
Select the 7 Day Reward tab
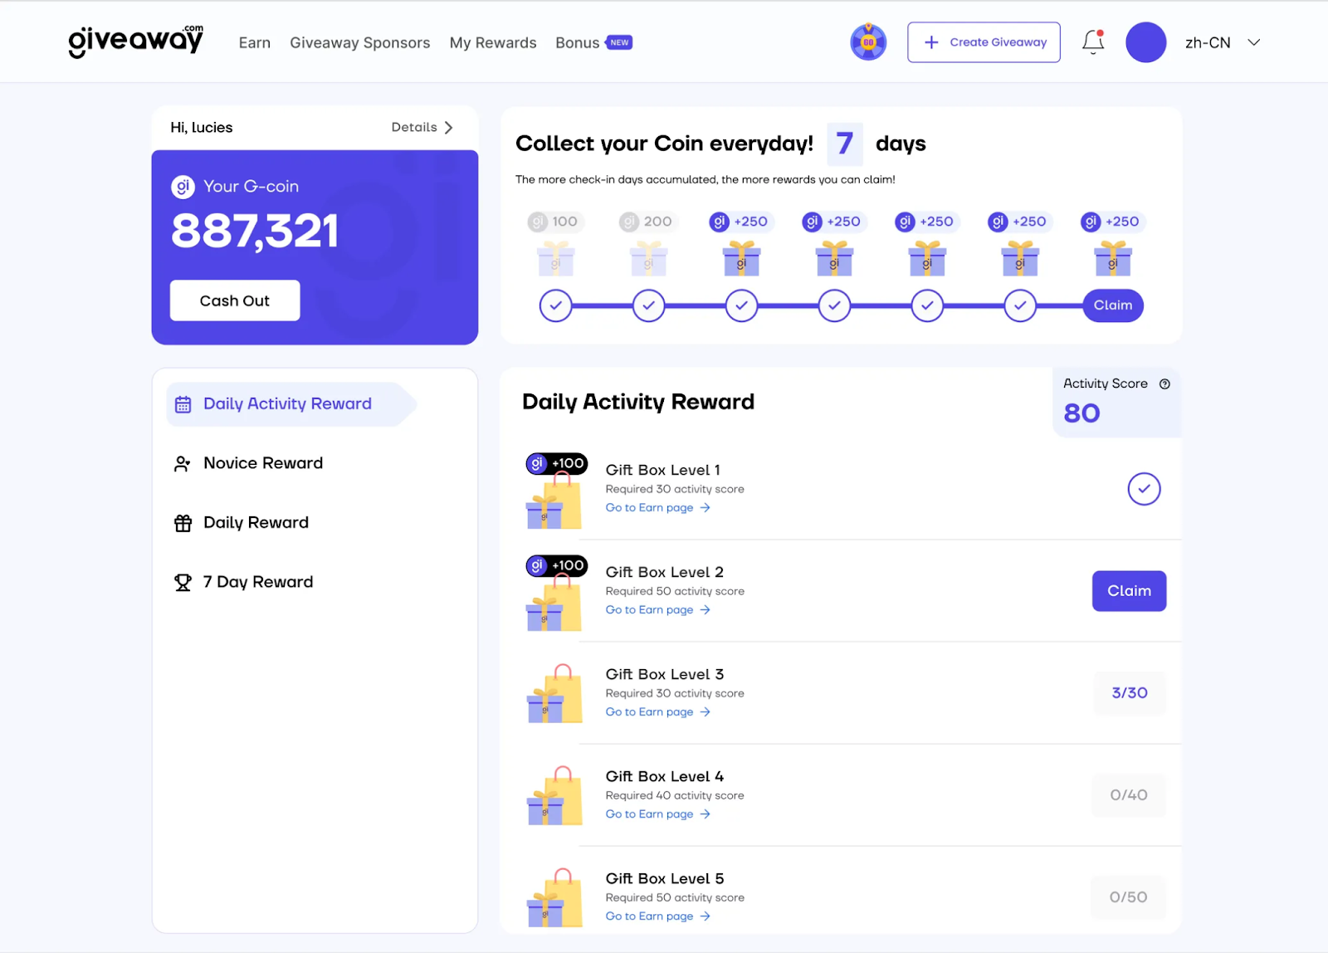(x=258, y=583)
